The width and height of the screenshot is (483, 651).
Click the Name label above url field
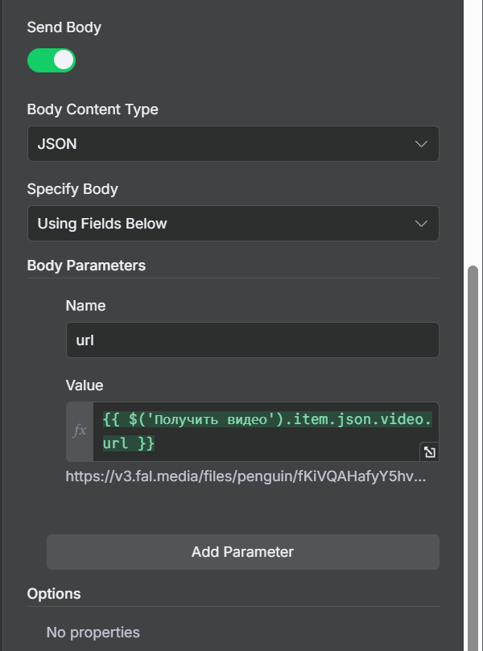coord(85,306)
